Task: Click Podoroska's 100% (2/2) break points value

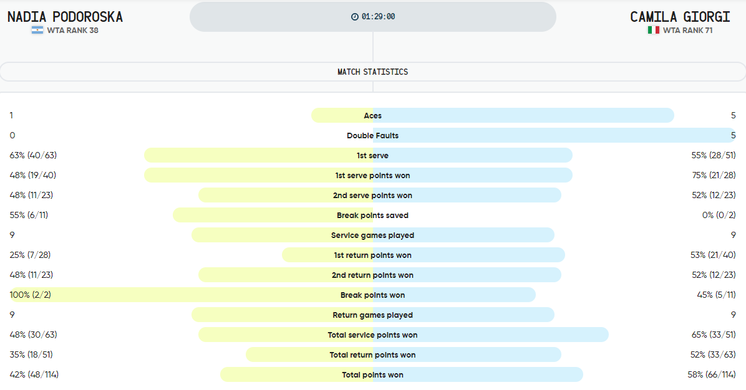Action: pyautogui.click(x=31, y=295)
